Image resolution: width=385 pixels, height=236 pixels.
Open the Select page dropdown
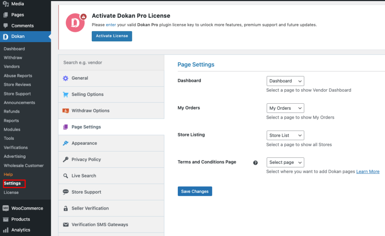pos(285,162)
